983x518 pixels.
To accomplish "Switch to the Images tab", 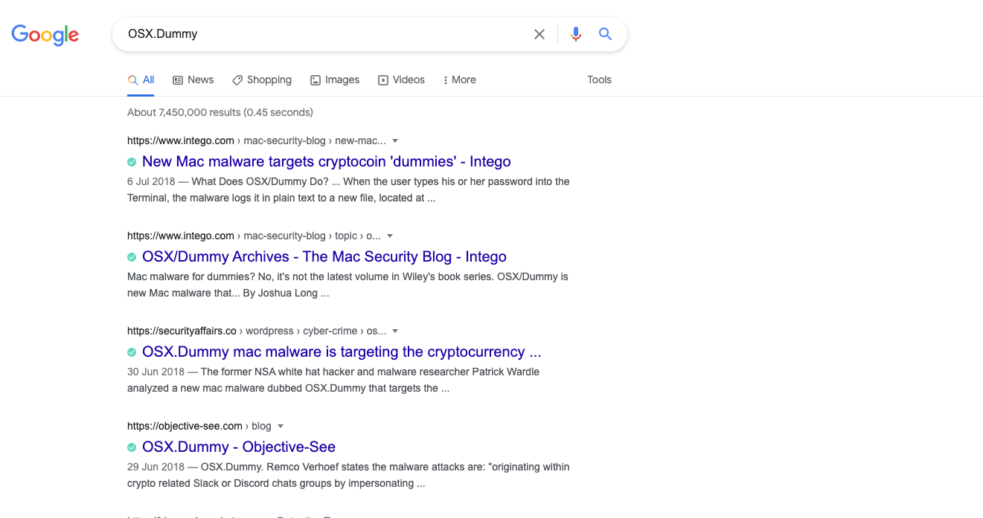I will point(335,80).
